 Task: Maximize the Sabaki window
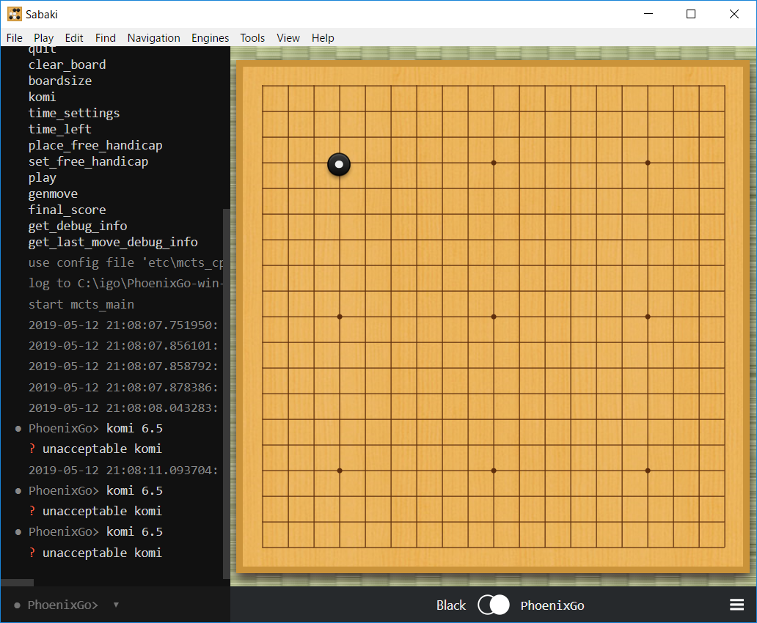(691, 14)
